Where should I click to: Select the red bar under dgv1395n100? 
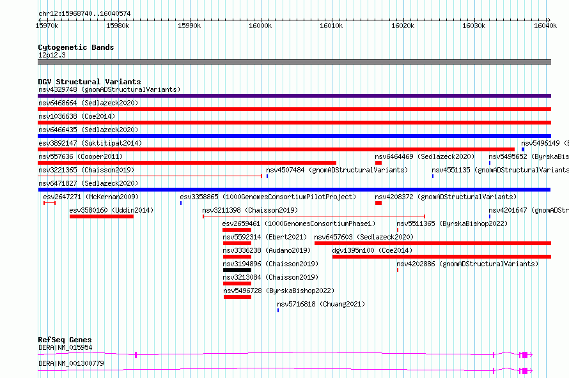click(442, 257)
